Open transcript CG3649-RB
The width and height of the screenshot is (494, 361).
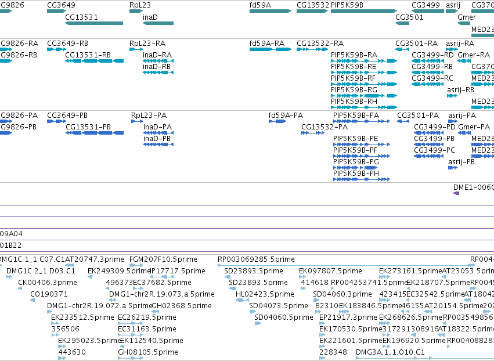pos(56,49)
